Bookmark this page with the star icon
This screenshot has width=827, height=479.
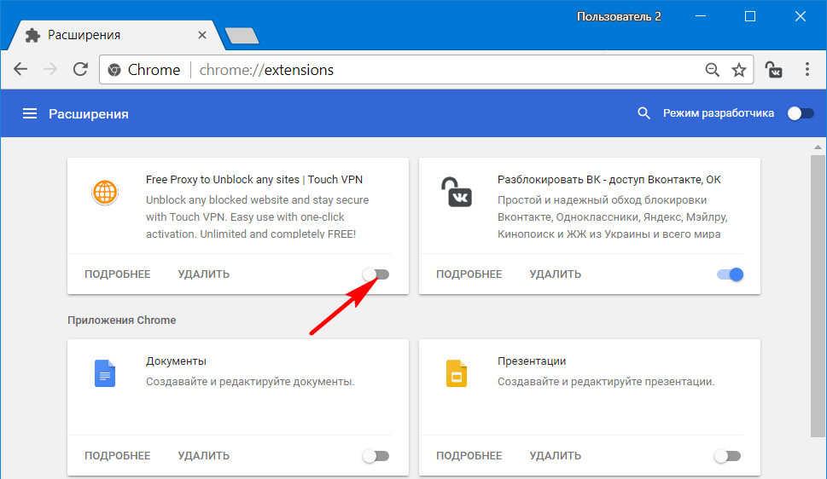click(x=739, y=70)
